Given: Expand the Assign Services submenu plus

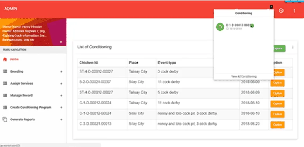Looking at the screenshot, I should pos(61,83).
